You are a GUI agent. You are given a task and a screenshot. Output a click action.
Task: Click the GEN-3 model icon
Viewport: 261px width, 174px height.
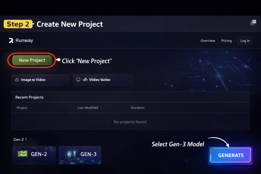(72, 154)
